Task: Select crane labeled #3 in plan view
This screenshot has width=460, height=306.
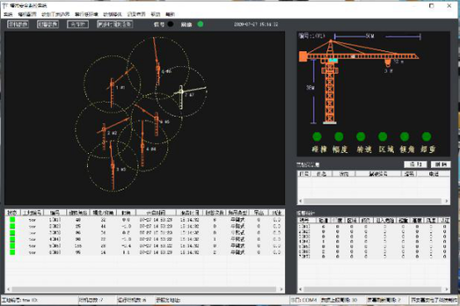Action: tap(113, 167)
